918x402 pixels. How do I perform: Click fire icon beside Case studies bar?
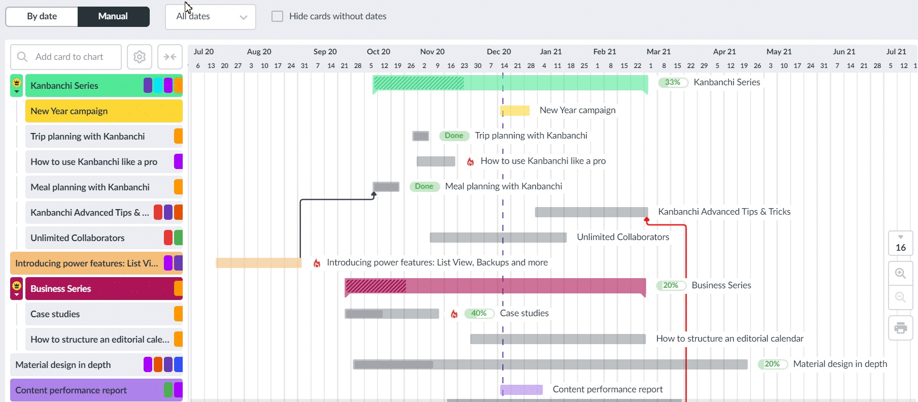pyautogui.click(x=454, y=314)
